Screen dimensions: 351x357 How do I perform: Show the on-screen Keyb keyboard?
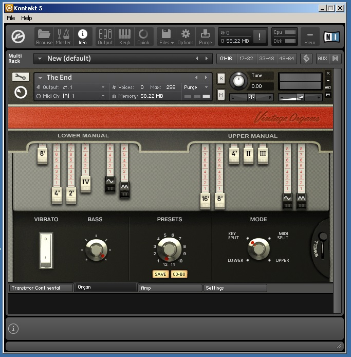124,36
